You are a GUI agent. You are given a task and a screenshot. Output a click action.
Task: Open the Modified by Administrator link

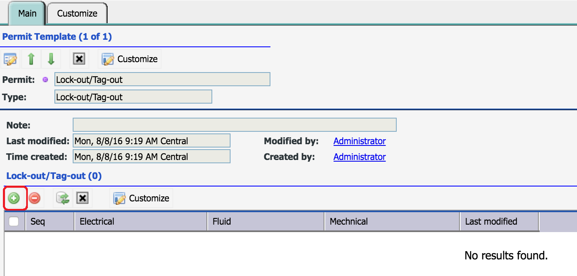[x=360, y=141]
